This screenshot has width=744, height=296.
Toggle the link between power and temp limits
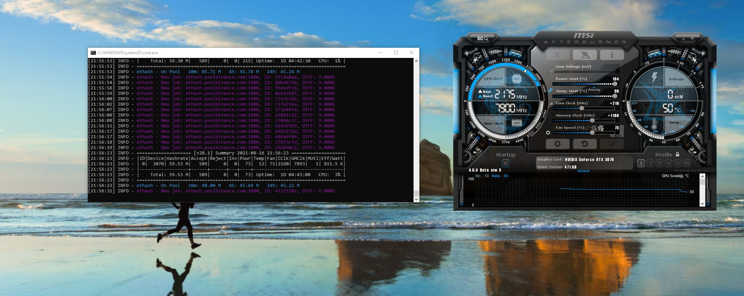tap(550, 90)
